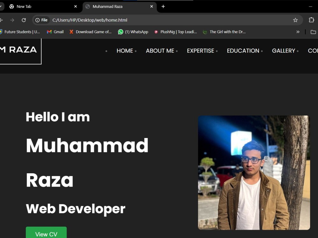Open the Extensions puzzle icon
The height and width of the screenshot is (238, 318).
click(x=311, y=20)
